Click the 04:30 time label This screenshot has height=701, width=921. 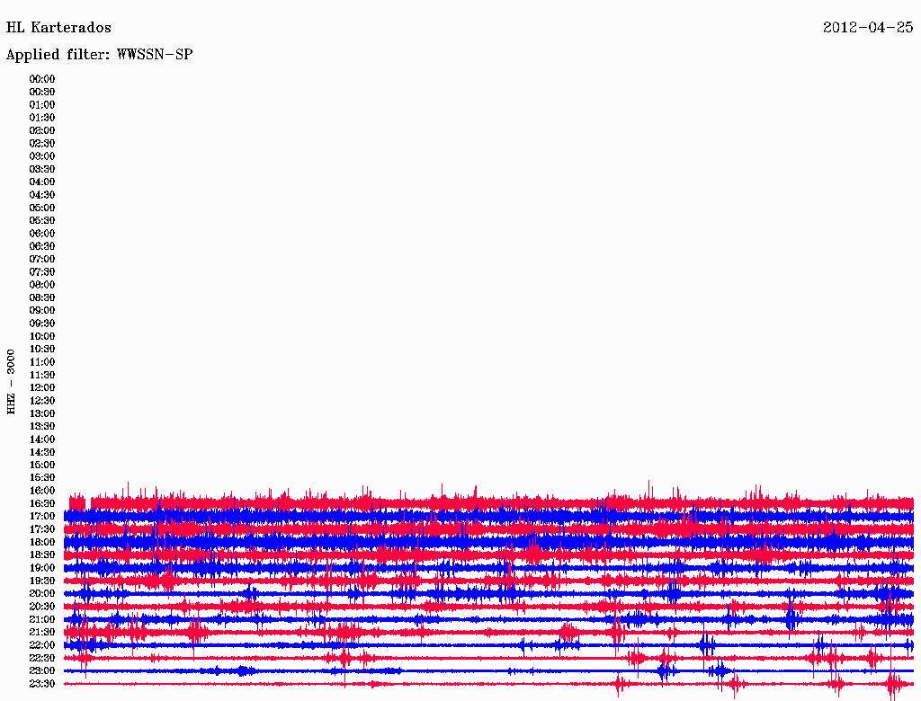[x=41, y=195]
